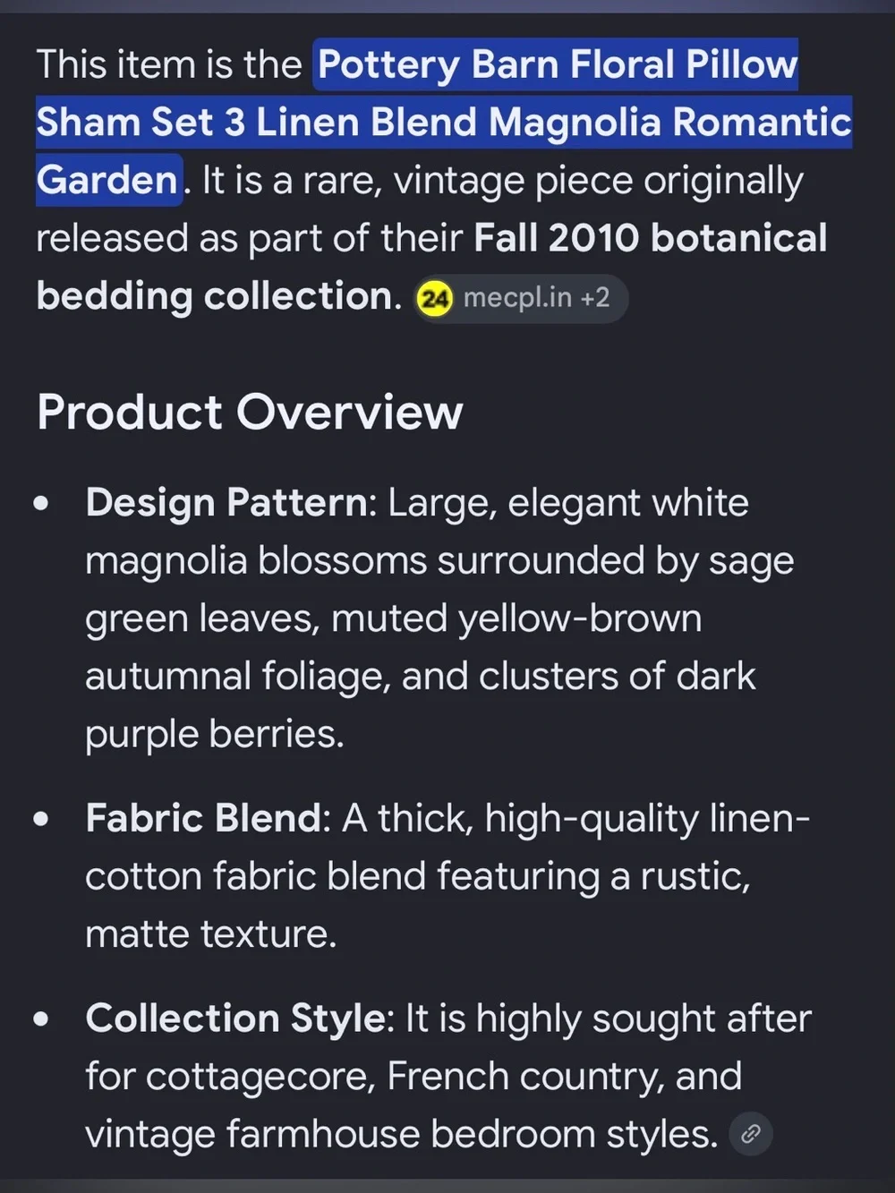Click highlighted Pottery Barn Floral Pillow text

click(557, 65)
